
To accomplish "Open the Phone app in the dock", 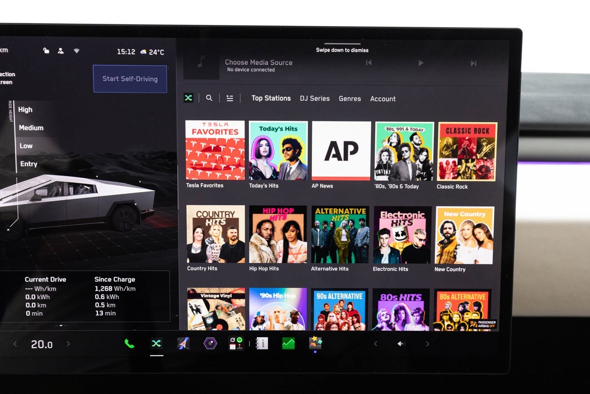I will click(x=130, y=343).
